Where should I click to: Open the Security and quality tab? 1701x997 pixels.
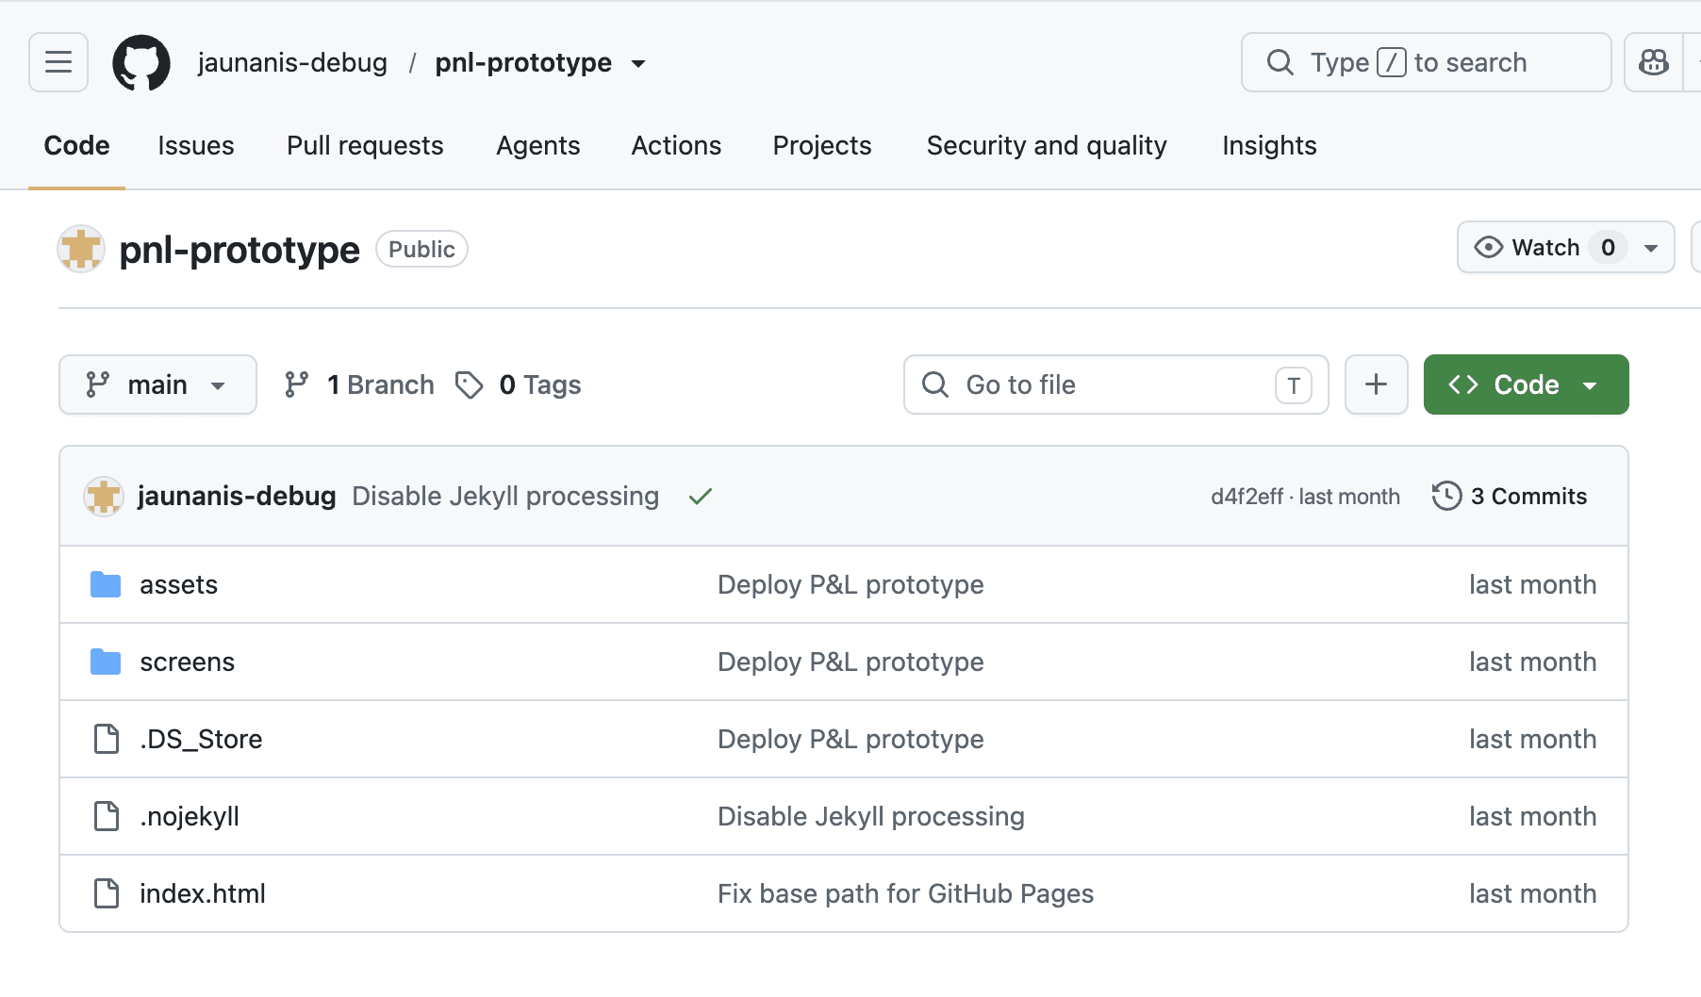pyautogui.click(x=1047, y=145)
